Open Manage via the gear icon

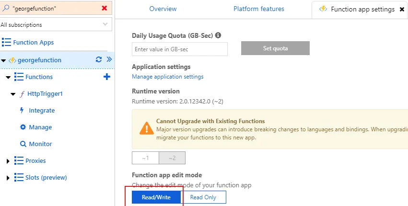[x=23, y=127]
